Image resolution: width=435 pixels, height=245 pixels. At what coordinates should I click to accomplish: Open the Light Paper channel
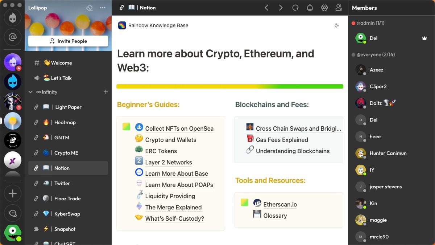coord(68,107)
